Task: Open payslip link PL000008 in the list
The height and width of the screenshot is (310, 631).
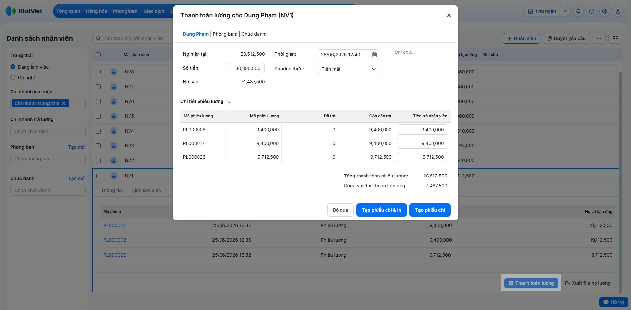Action: coord(115,240)
